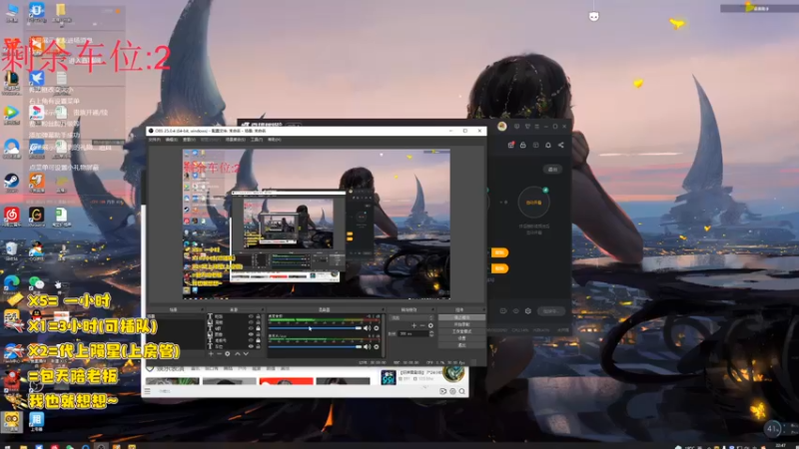Toggle lock of bottom source row
799x449 pixels.
click(x=259, y=346)
